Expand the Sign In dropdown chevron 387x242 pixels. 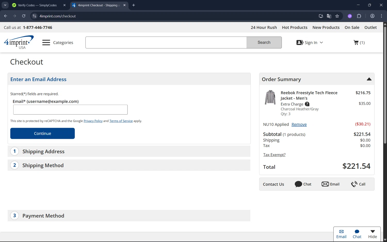click(x=321, y=43)
